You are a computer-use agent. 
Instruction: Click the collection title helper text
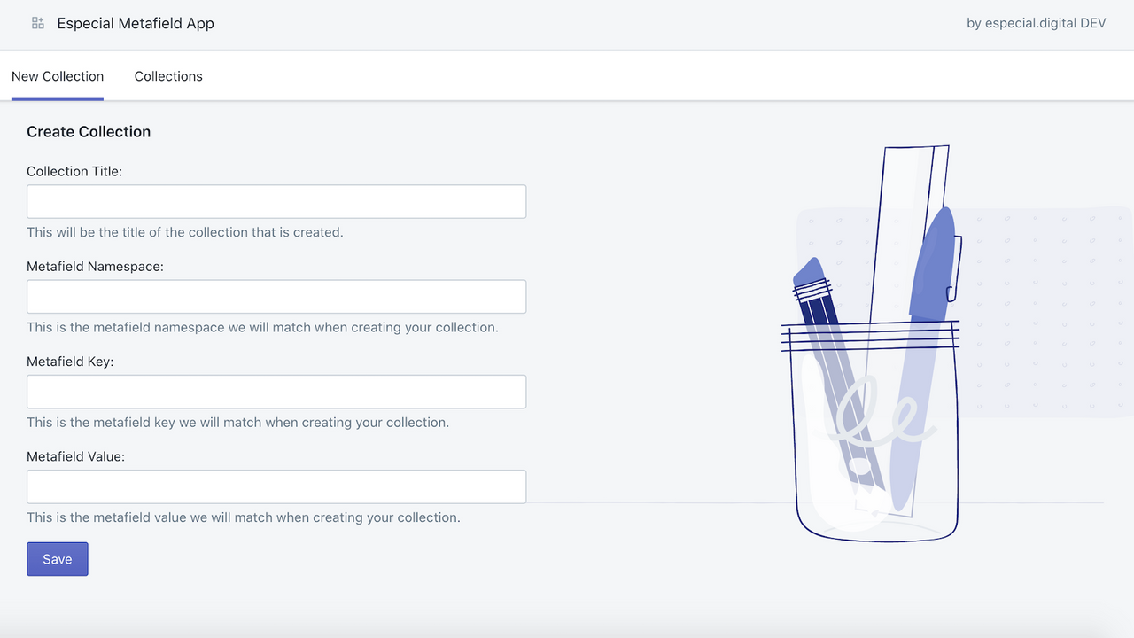[184, 232]
